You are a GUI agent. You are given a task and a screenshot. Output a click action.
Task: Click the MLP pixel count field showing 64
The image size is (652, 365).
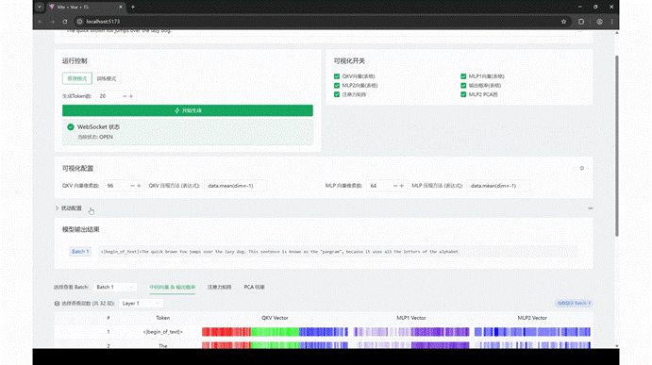pos(378,186)
